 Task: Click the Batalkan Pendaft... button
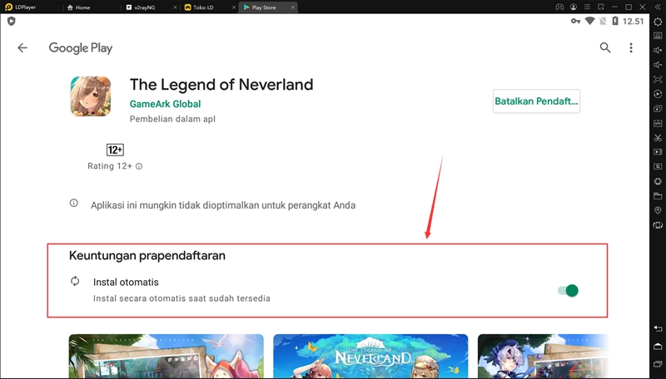click(536, 101)
